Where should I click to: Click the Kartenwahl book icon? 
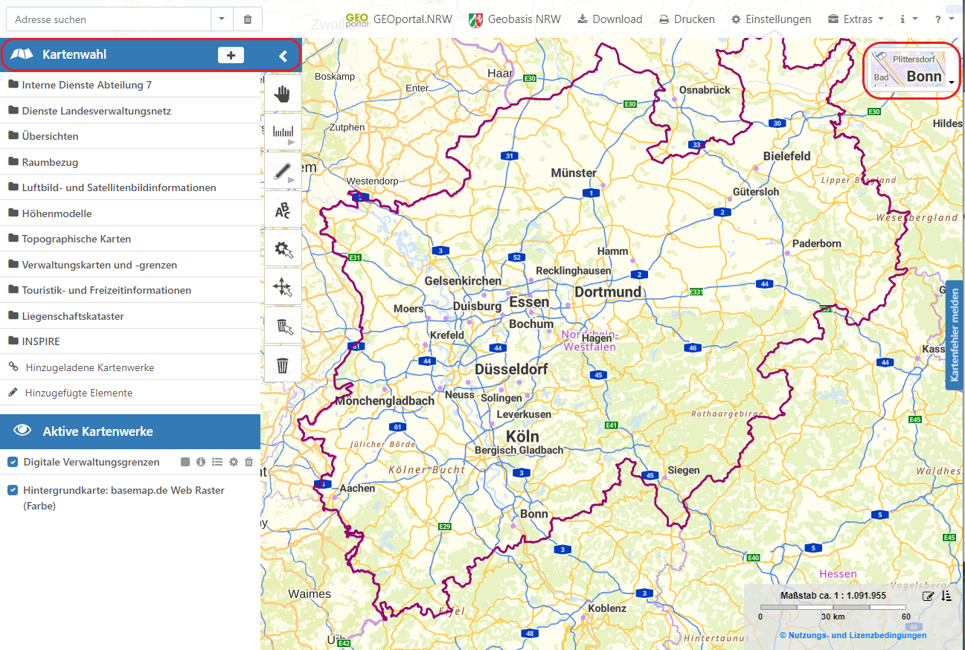tap(22, 54)
